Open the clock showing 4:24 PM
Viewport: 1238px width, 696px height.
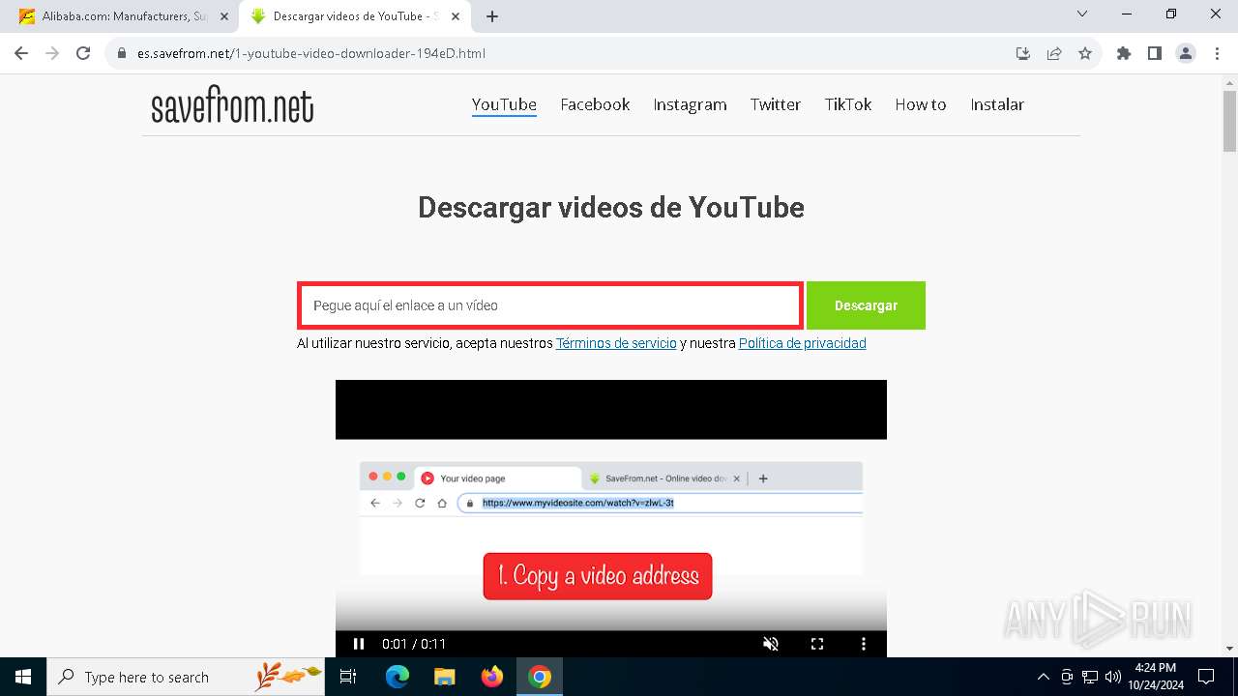(1155, 677)
